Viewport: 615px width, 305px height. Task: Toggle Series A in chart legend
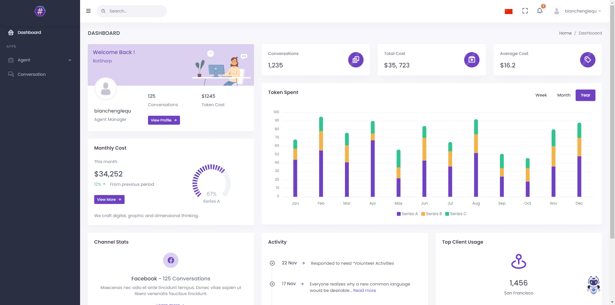[407, 214]
